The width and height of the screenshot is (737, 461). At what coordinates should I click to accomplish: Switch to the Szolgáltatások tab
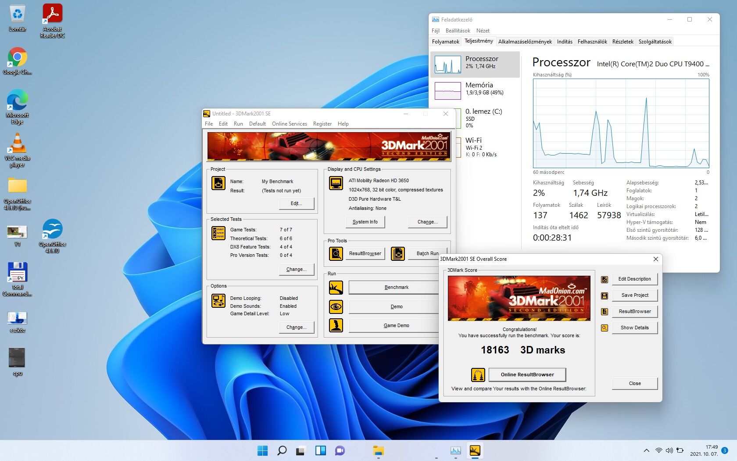[x=655, y=42]
